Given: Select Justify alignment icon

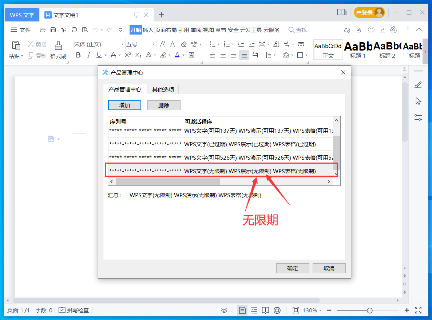Looking at the screenshot, I should tap(244, 55).
